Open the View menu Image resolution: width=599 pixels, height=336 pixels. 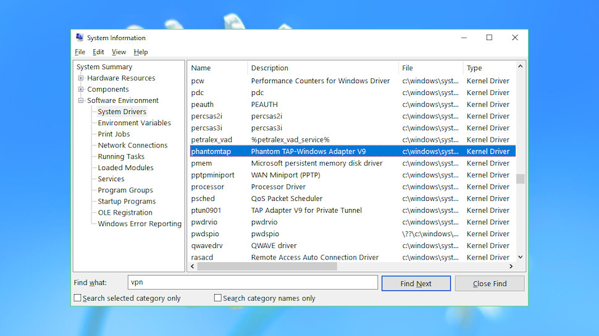[x=119, y=52]
